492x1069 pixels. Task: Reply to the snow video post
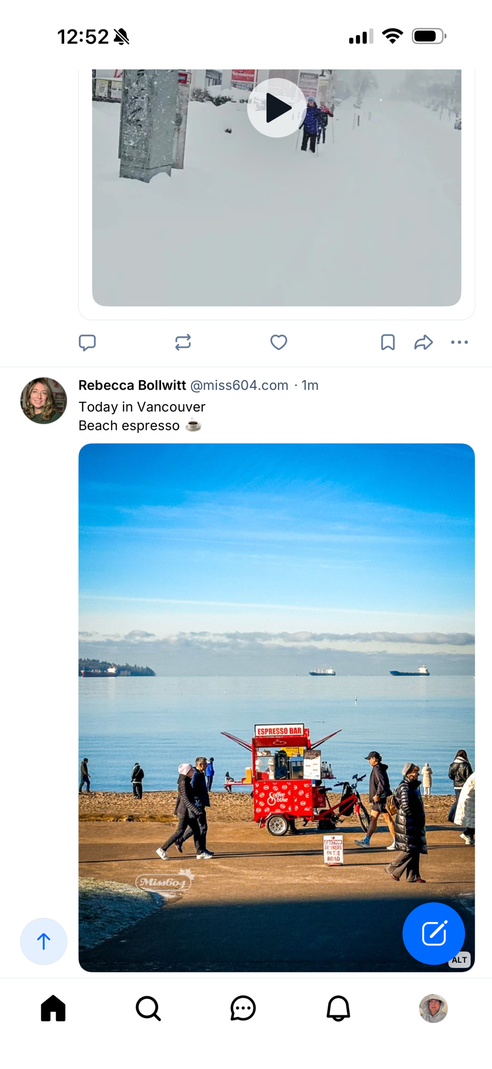(87, 342)
